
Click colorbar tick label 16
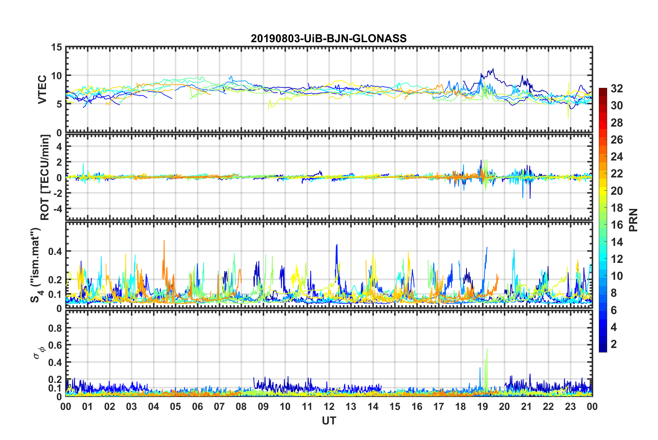[x=617, y=225]
